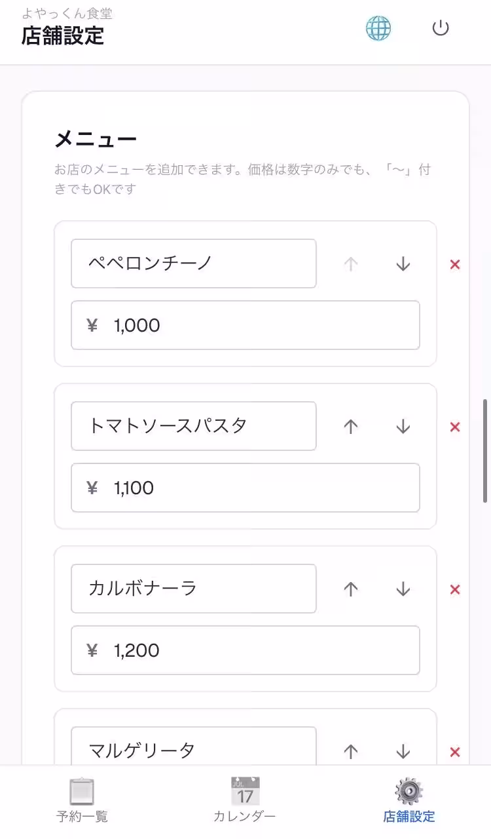Delete the トマトソースパスタ menu item

[454, 427]
